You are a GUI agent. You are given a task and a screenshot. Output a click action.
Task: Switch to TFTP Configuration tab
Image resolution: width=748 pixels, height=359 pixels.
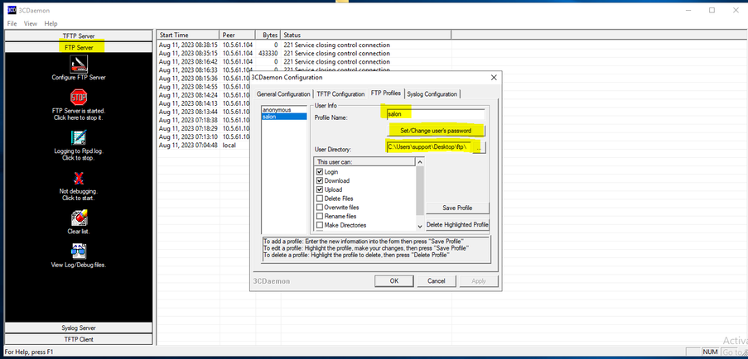pyautogui.click(x=340, y=93)
